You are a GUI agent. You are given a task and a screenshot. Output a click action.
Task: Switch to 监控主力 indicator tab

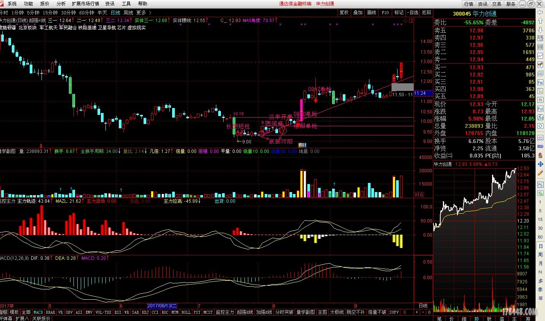[x=225, y=312]
